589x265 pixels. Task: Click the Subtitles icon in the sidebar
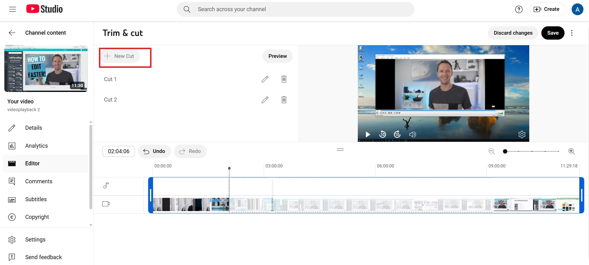(12, 200)
